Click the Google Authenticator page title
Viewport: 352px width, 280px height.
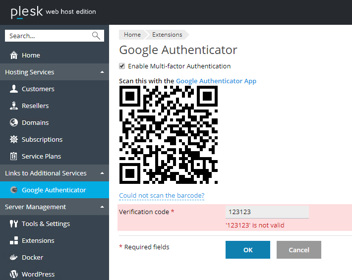point(178,50)
